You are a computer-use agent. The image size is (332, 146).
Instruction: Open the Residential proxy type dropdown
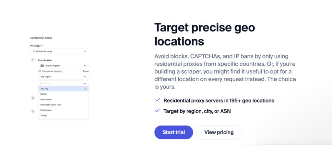[x=60, y=51]
